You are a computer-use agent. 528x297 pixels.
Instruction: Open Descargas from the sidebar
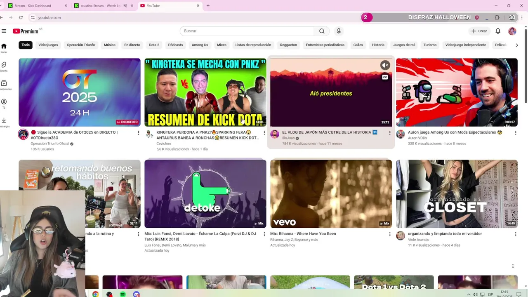[x=4, y=122]
